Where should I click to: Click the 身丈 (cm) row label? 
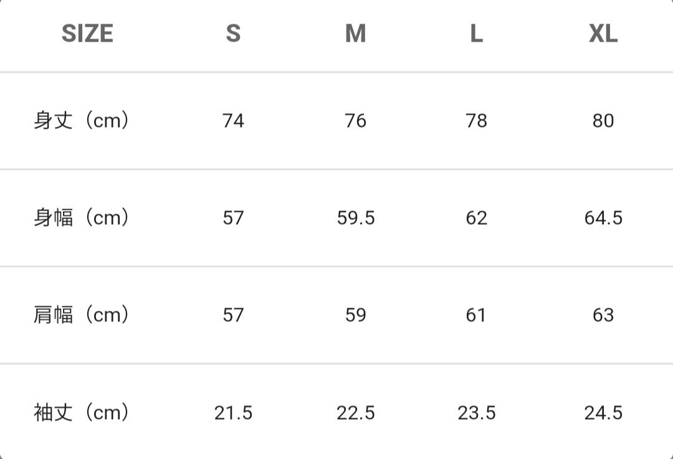[81, 120]
